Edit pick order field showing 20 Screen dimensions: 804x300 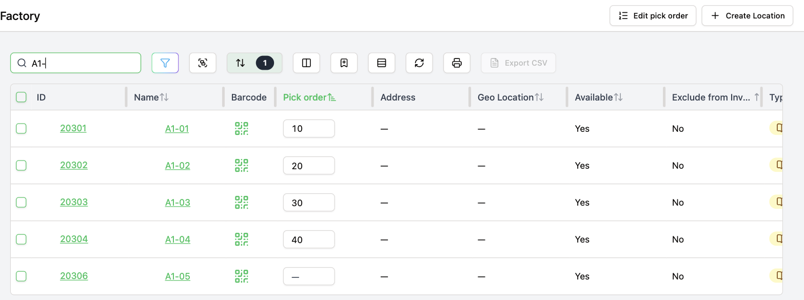point(309,166)
